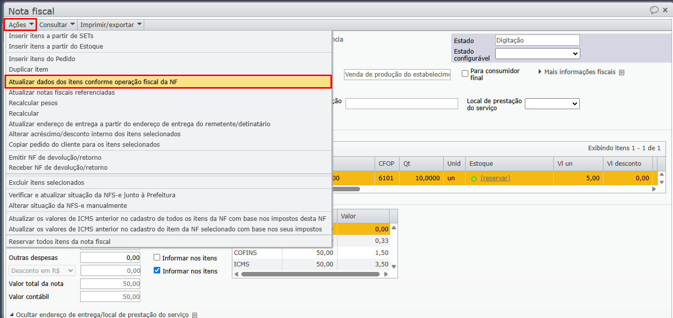Select Alterar acréscimo/desconto interno dos itens

(169, 134)
